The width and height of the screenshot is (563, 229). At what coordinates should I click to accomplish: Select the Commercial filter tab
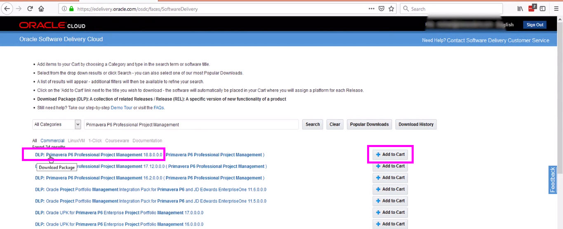[52, 140]
